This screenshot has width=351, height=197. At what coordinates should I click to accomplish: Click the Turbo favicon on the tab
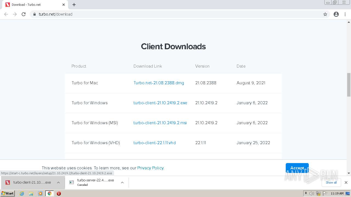coord(8,5)
